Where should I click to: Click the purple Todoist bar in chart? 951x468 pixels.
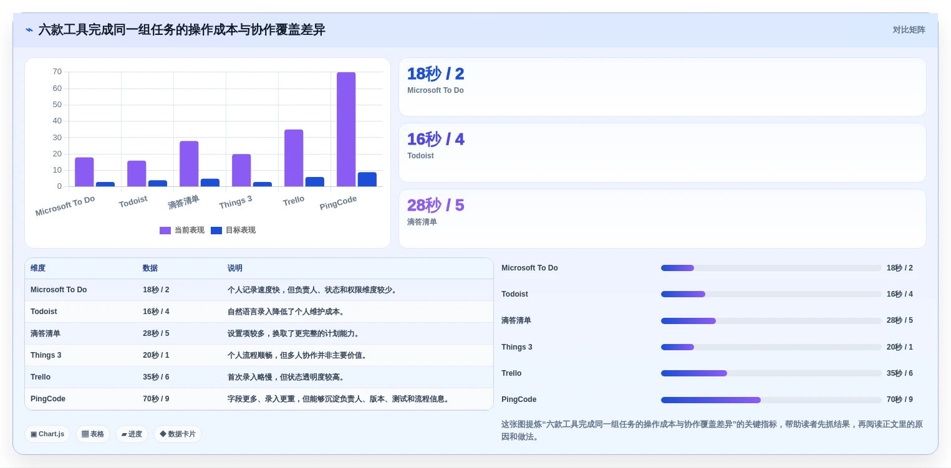coord(137,173)
